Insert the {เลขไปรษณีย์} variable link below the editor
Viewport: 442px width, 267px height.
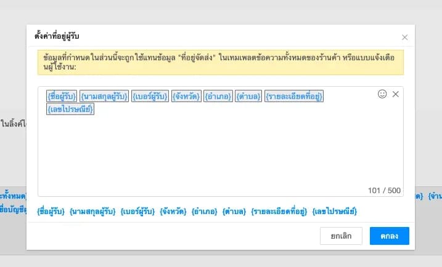(335, 211)
